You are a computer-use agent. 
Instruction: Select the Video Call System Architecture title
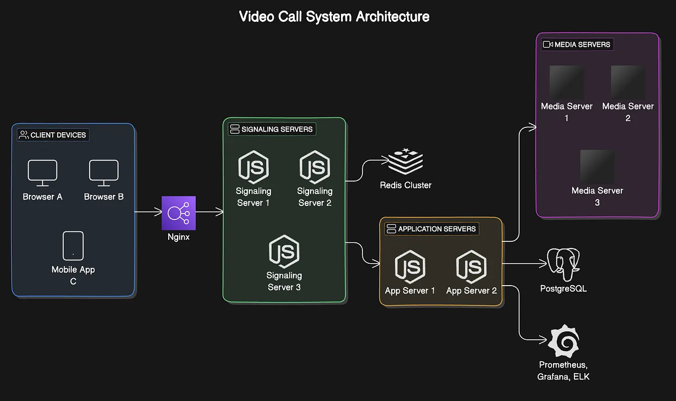(x=334, y=16)
